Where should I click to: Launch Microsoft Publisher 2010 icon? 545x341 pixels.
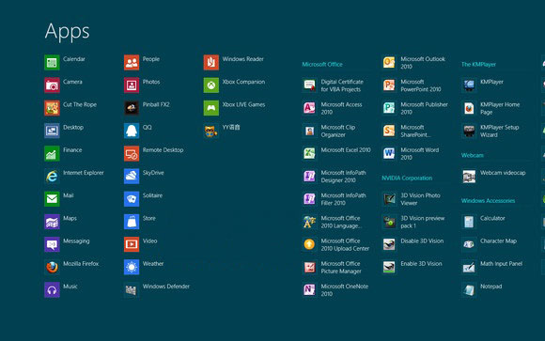point(389,108)
